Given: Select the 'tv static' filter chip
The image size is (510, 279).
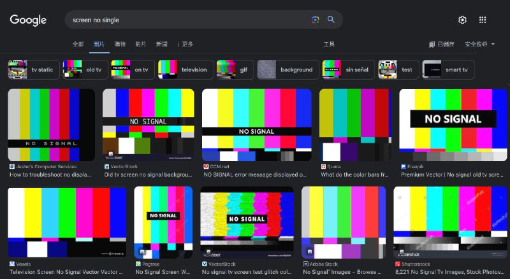Looking at the screenshot, I should pyautogui.click(x=34, y=69).
